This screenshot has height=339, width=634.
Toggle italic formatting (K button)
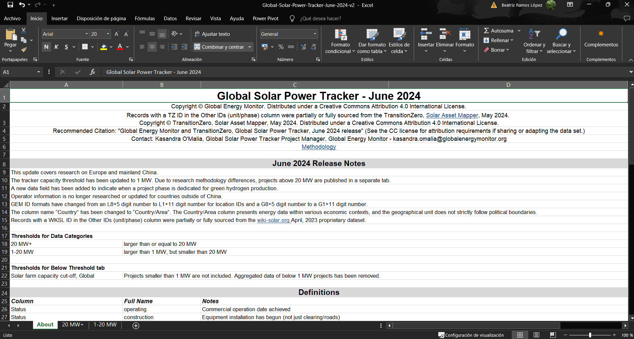[x=56, y=47]
